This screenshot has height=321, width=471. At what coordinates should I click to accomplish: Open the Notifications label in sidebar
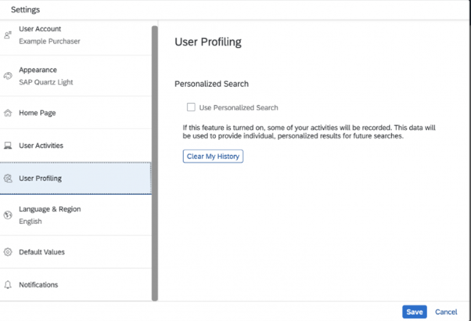[x=38, y=285]
